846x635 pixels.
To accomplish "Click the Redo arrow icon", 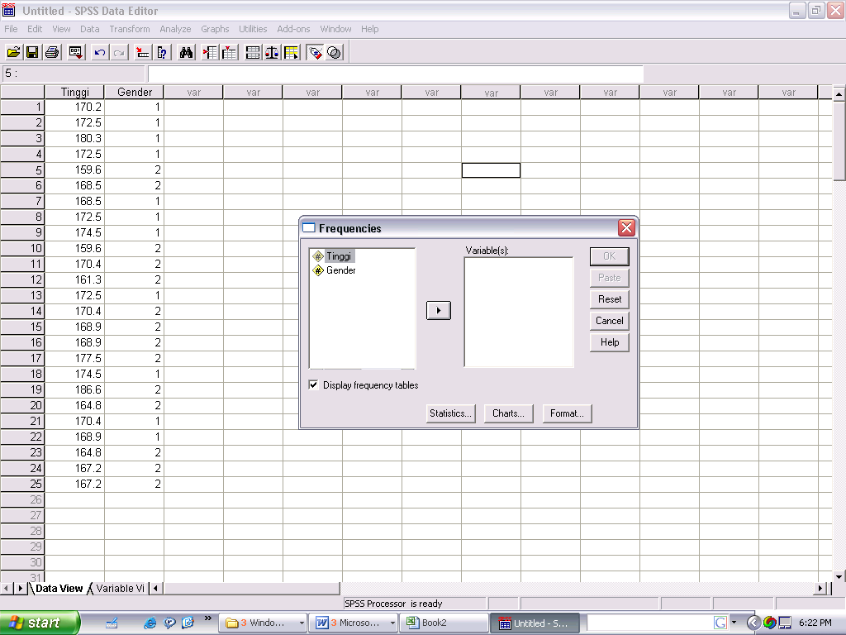I will (119, 52).
